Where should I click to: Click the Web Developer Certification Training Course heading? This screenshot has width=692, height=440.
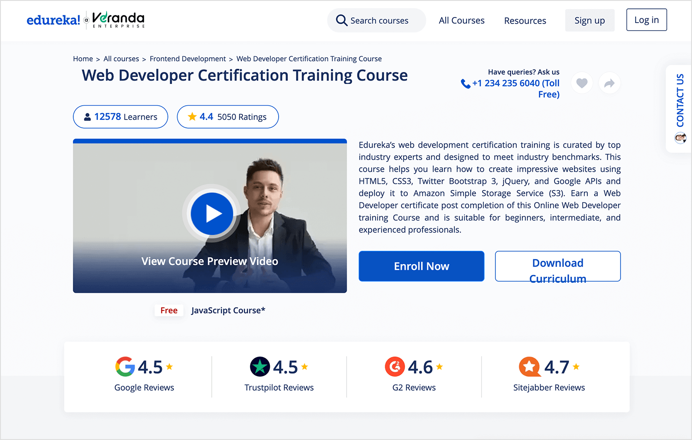point(245,75)
